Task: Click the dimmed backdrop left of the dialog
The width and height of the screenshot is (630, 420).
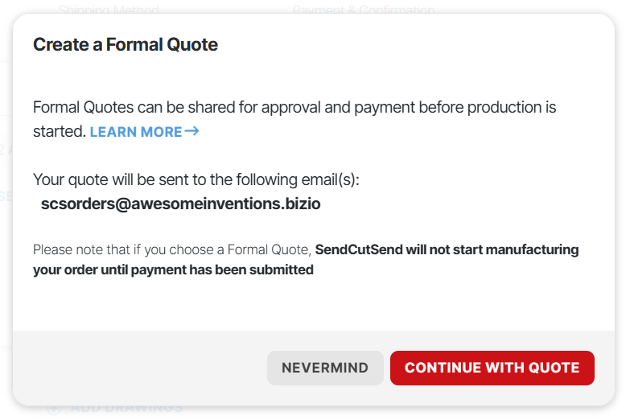Action: [x=5, y=241]
